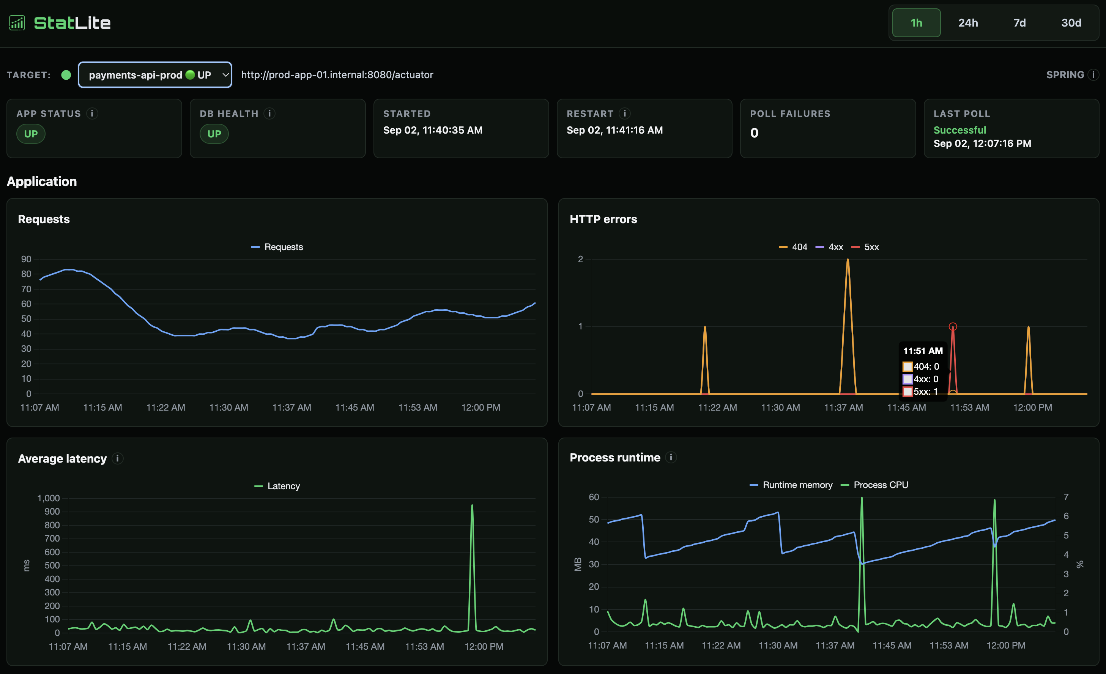1106x674 pixels.
Task: Click the info icon beside RESTART
Action: point(624,113)
